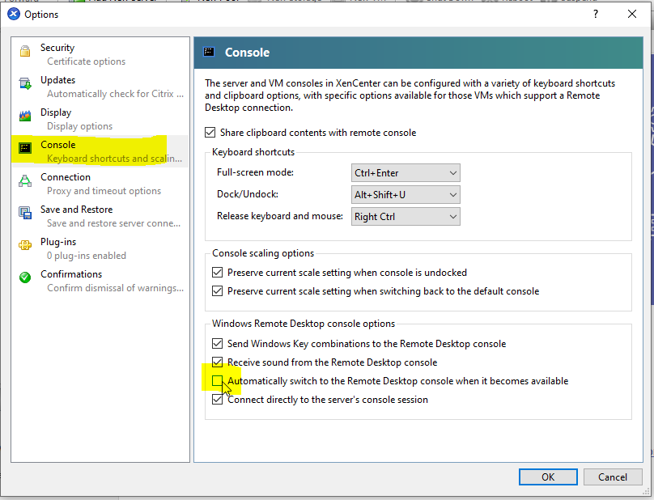Click the Updates icon in sidebar

point(25,83)
